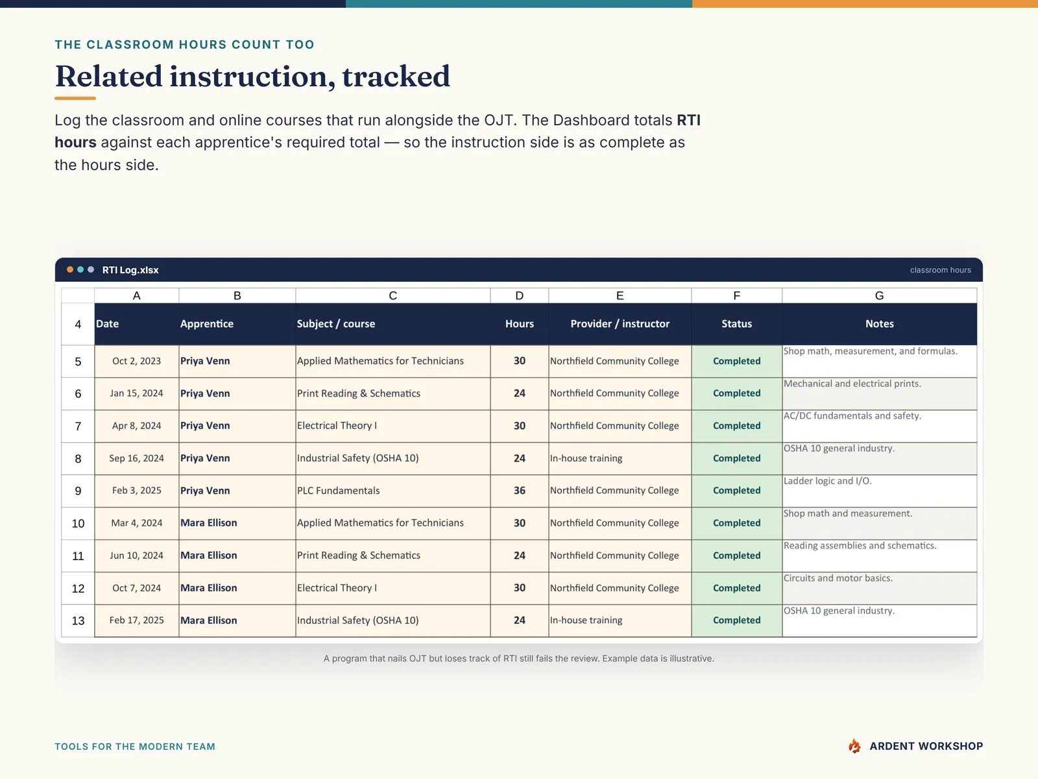Click hours value 24 in row 13
The width and height of the screenshot is (1038, 779).
tap(520, 621)
